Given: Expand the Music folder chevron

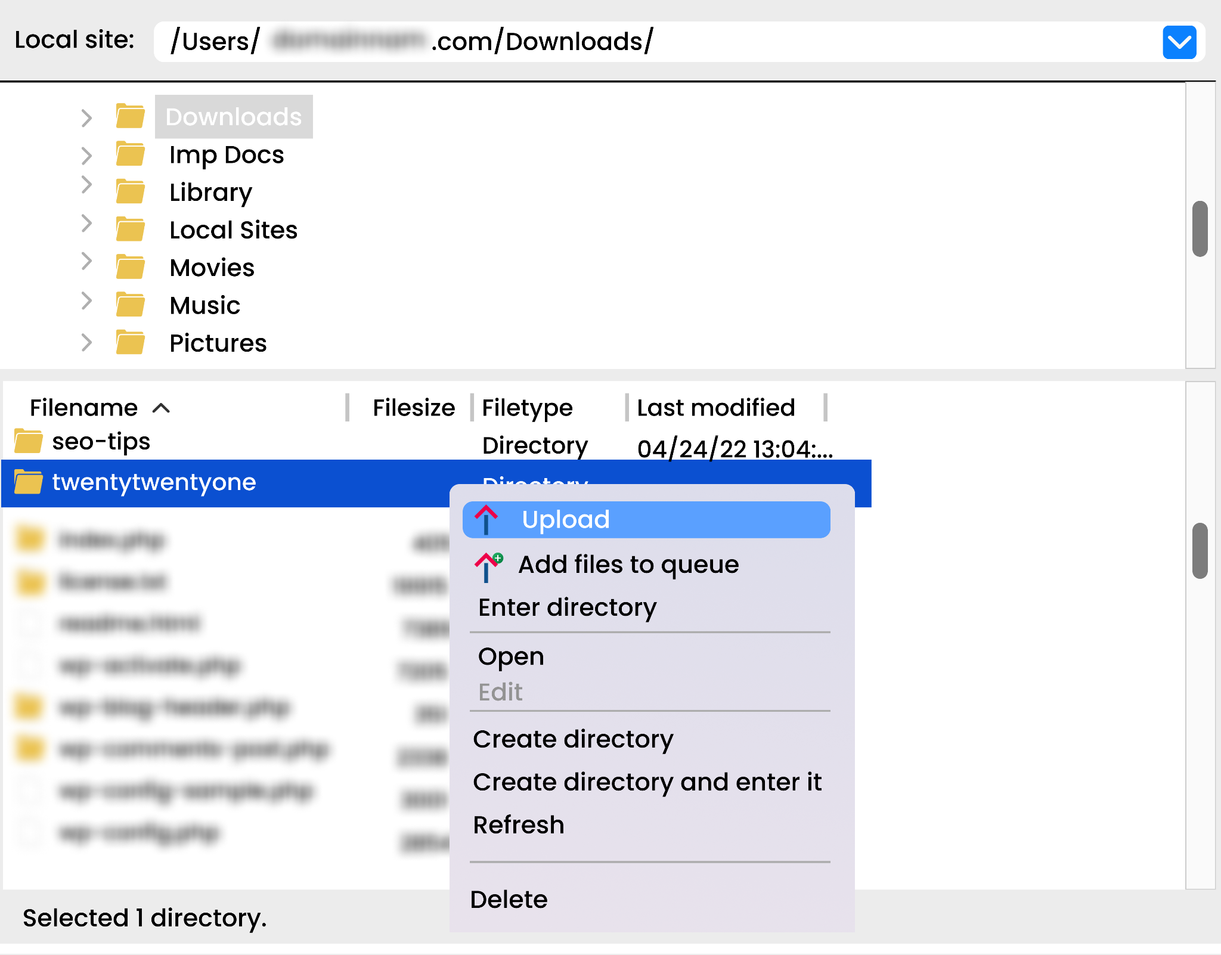Looking at the screenshot, I should coord(86,301).
